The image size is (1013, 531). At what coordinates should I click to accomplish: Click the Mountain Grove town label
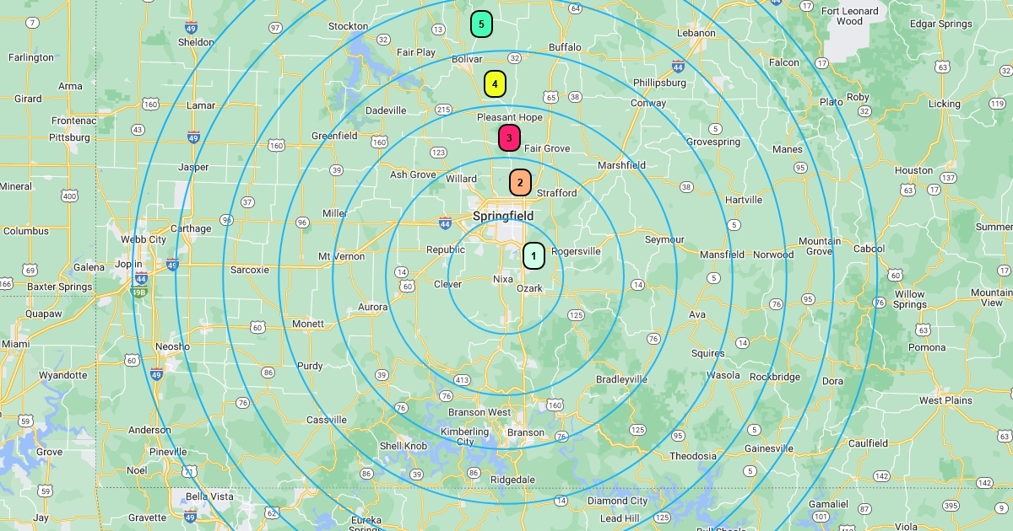(x=819, y=246)
